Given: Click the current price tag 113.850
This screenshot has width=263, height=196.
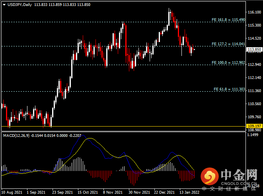Looking at the screenshot, I should tap(254, 49).
